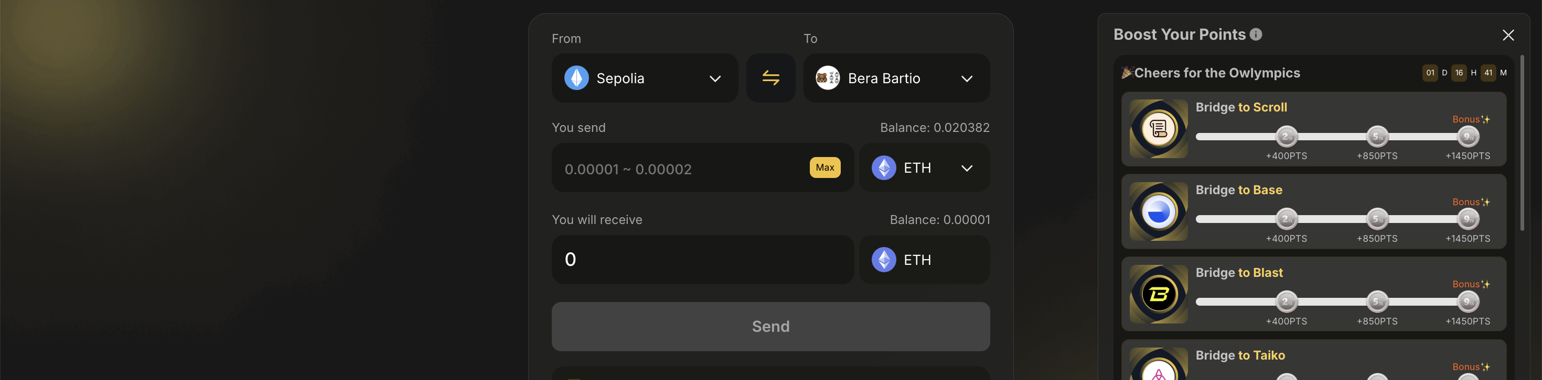The image size is (1542, 380).
Task: Click the Bridge to Blast progress bar
Action: (1337, 301)
